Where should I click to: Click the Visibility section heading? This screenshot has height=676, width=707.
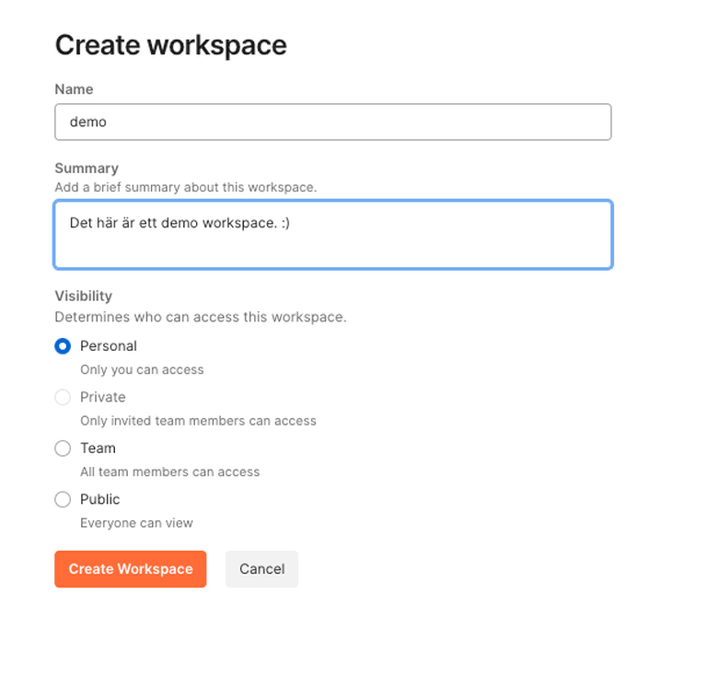coord(84,296)
